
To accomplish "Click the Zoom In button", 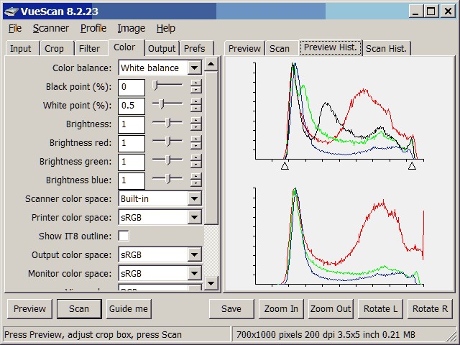I will (281, 308).
